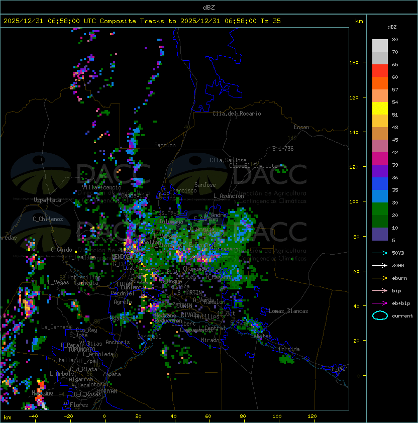Click the 'La_Carrera' map label
Screen dimensions: 418x423
tap(56, 327)
